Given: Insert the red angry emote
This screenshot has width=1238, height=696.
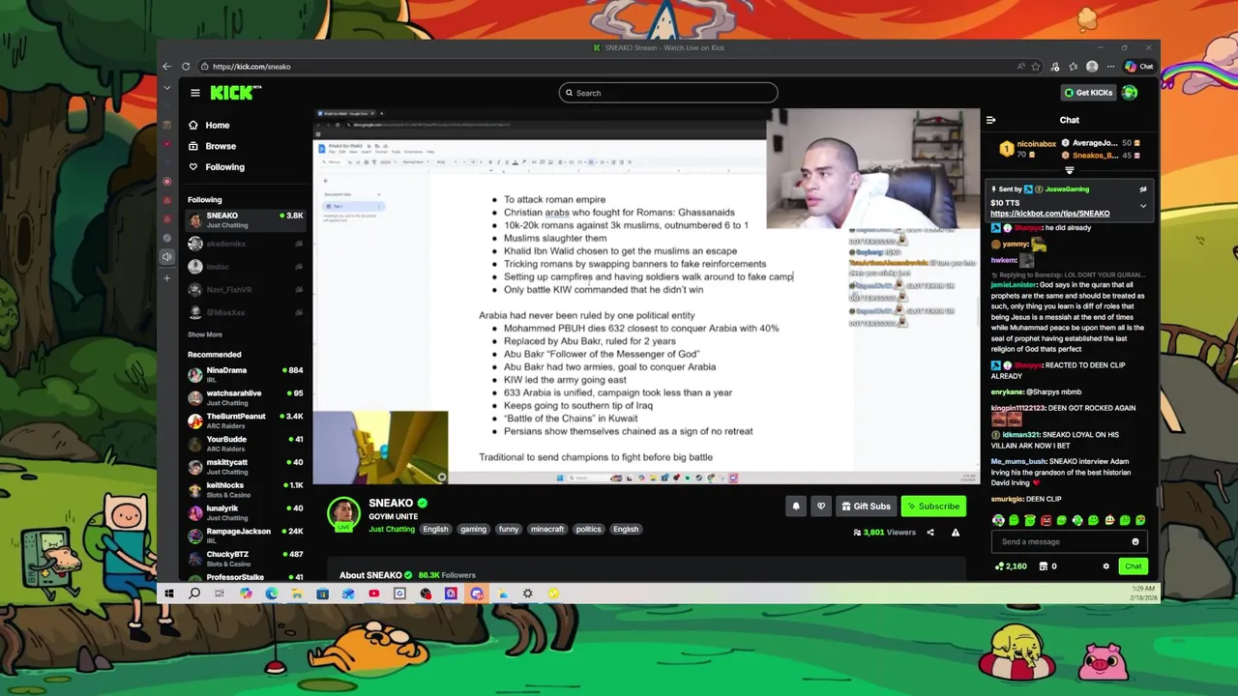Looking at the screenshot, I should pos(1046,520).
